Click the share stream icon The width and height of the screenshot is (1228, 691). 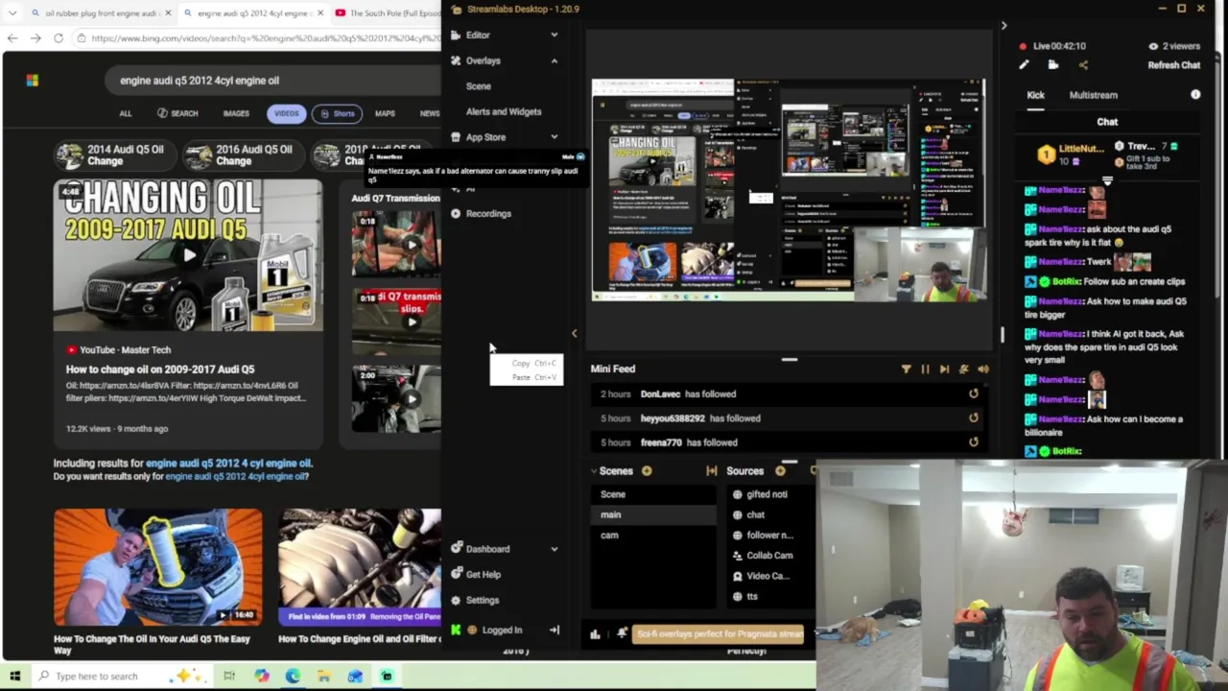[1083, 65]
